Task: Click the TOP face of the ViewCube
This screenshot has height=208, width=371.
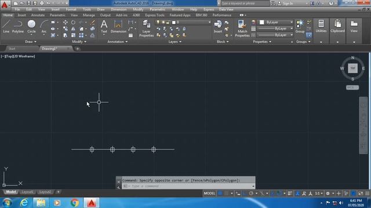Action: tap(352, 68)
